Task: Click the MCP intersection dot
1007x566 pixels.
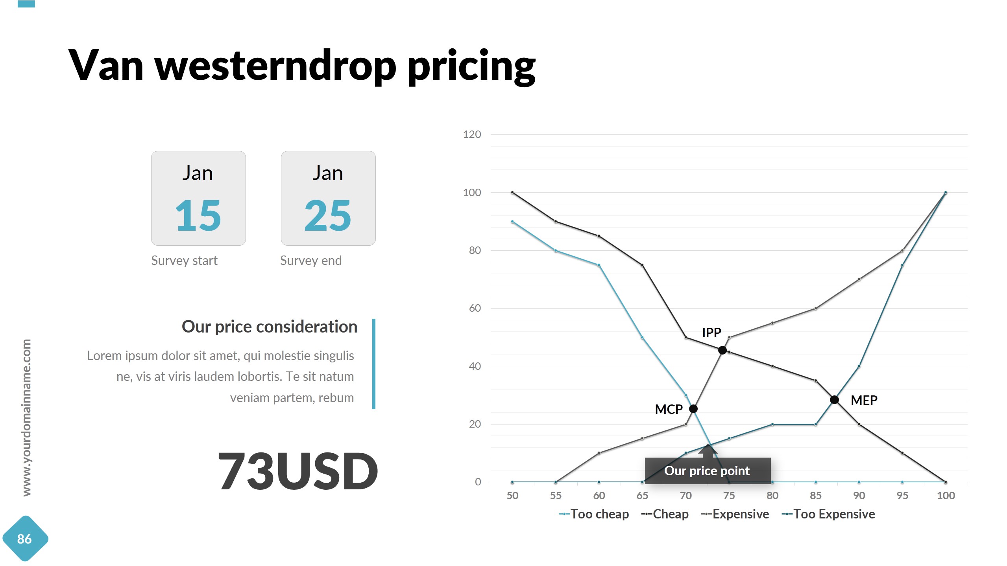Action: tap(693, 409)
